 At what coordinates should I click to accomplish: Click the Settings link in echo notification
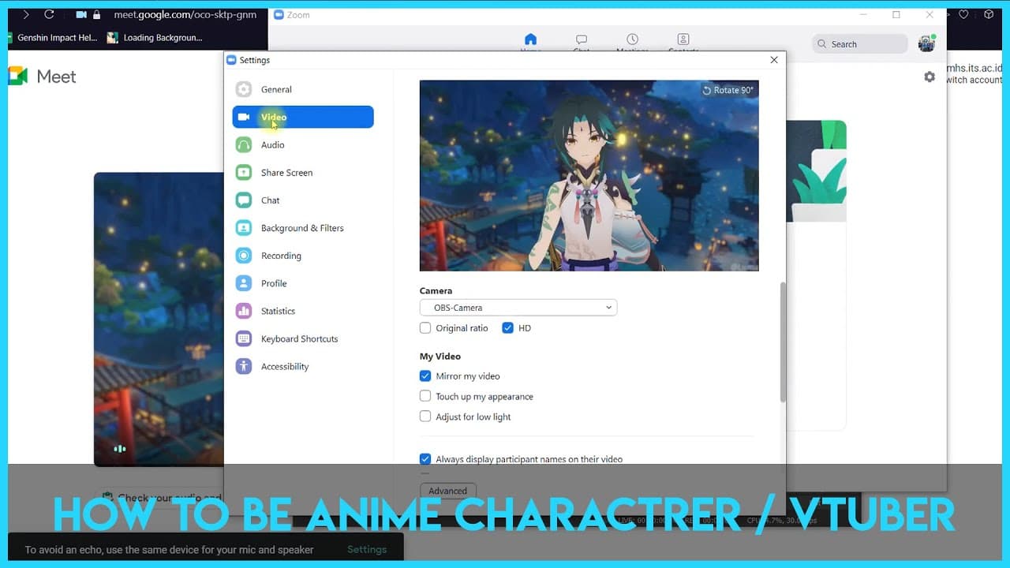point(367,549)
